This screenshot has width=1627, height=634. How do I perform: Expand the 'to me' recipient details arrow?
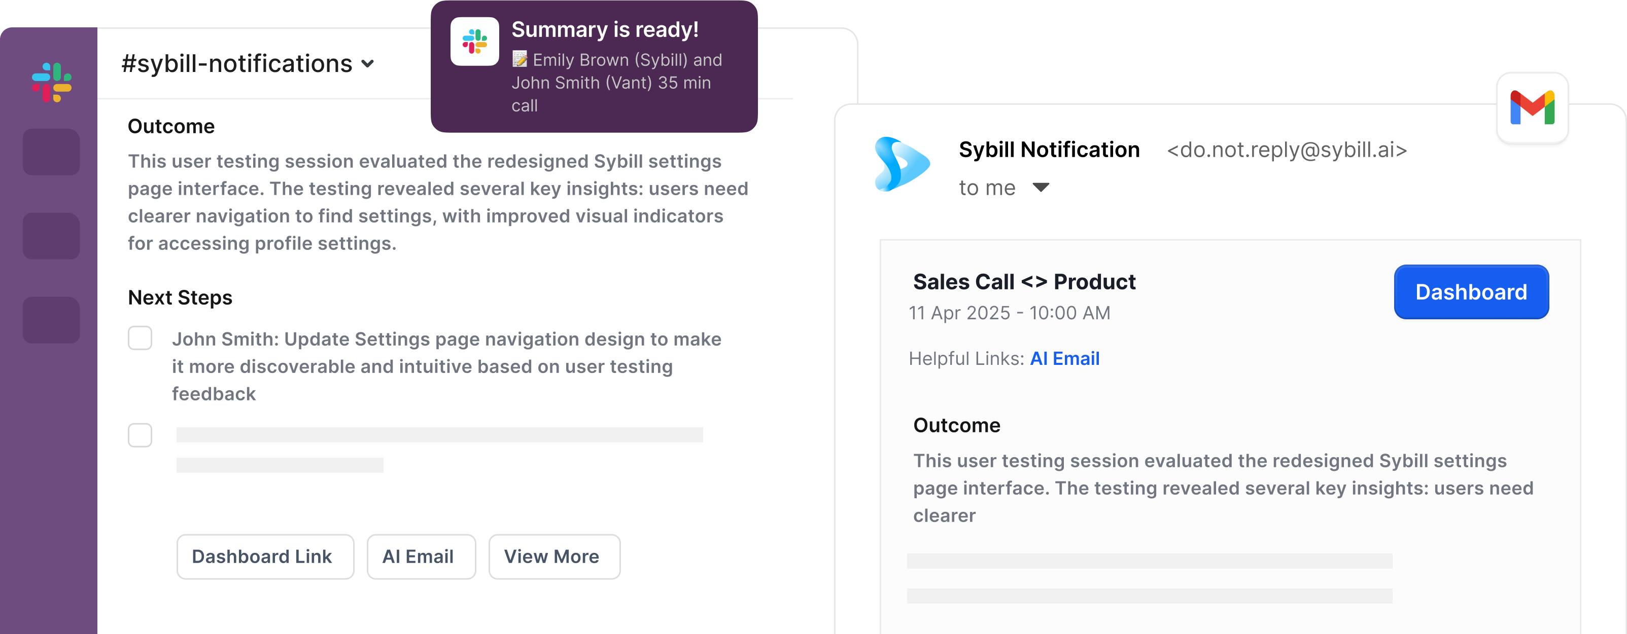[x=1040, y=188]
